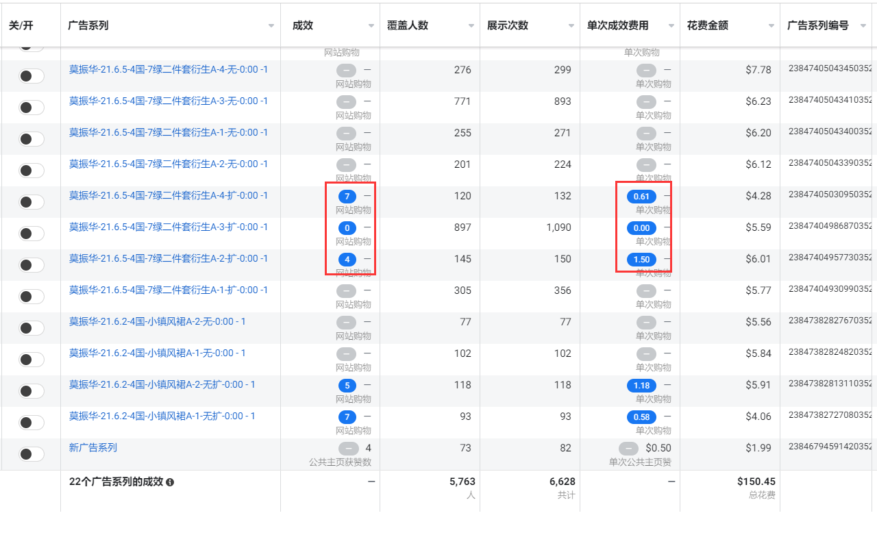The image size is (877, 548).
Task: Click blue result badge 7 in A-4-扩 row
Action: pyautogui.click(x=347, y=197)
